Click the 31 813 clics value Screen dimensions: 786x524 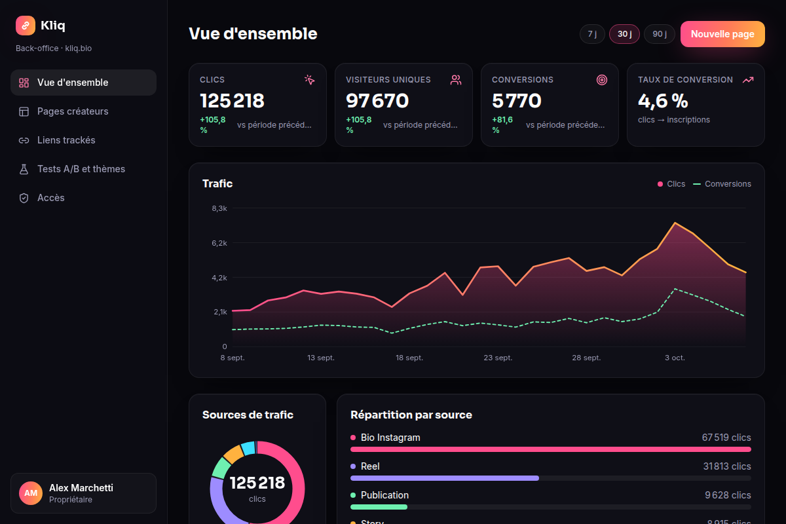727,466
